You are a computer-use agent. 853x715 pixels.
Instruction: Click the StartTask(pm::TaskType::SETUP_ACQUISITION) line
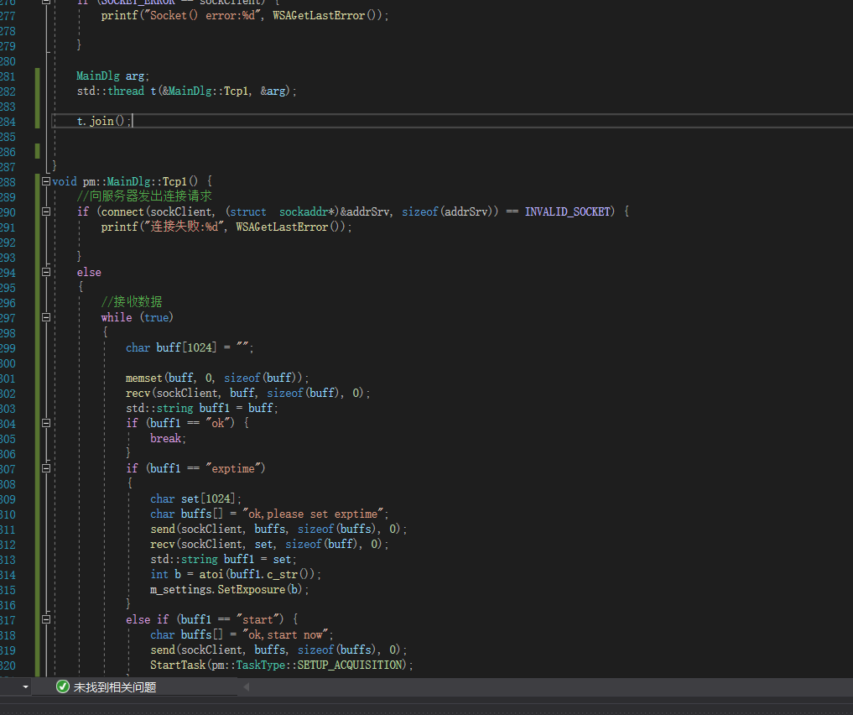282,665
